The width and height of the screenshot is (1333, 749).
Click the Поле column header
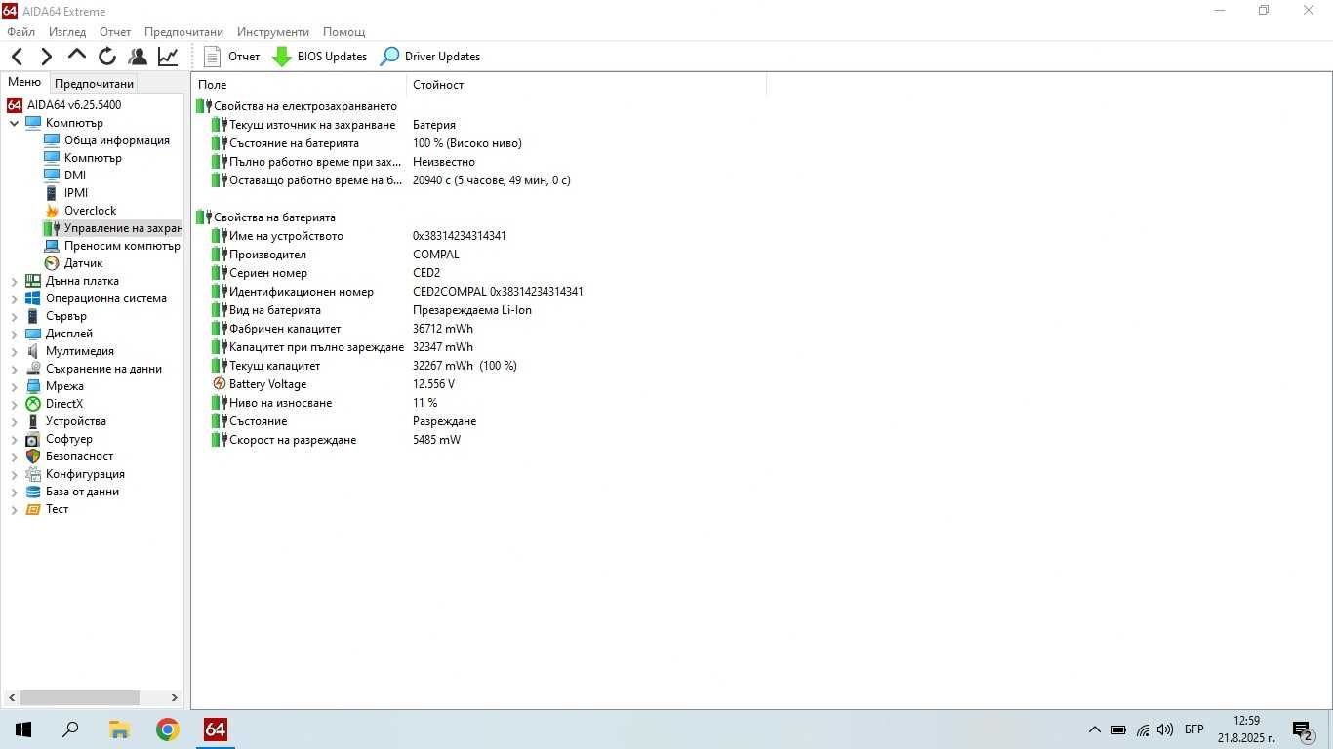[x=299, y=85]
